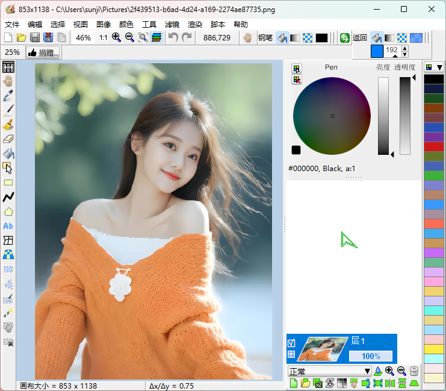Click the 1:1 zoom button

[x=104, y=37]
